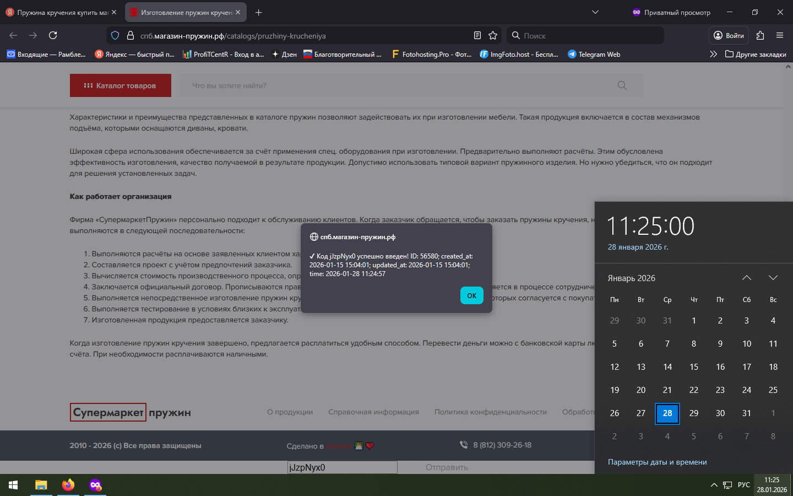Show hidden system tray icons chevron
The image size is (793, 496).
(x=714, y=485)
